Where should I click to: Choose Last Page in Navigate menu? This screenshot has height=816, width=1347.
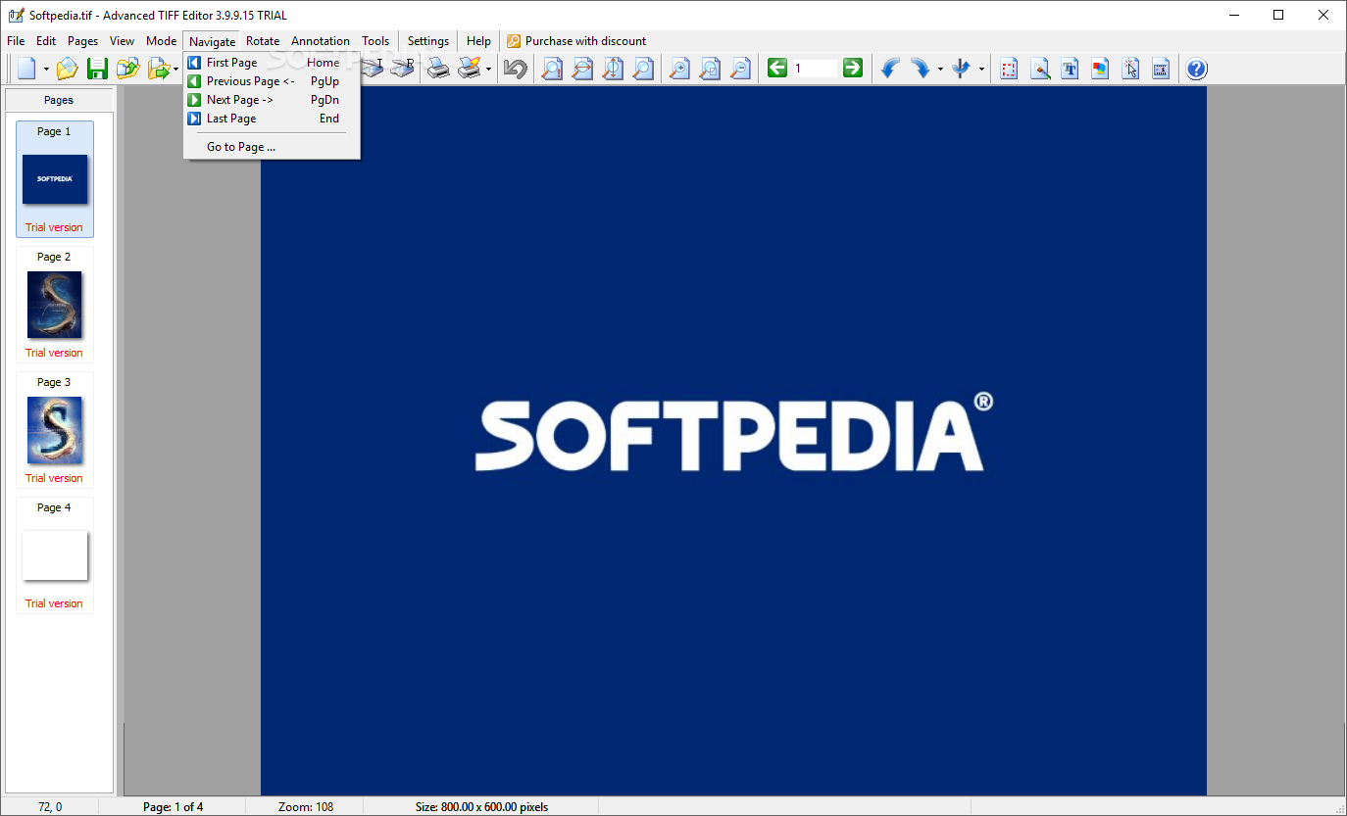click(272, 119)
